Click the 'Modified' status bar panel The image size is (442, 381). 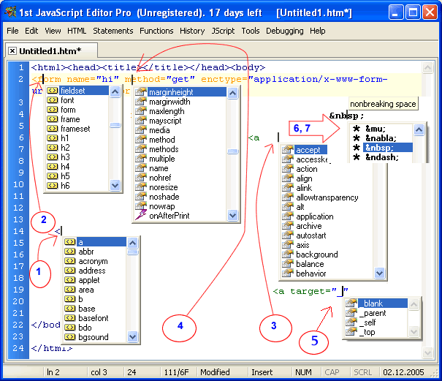[x=215, y=372]
